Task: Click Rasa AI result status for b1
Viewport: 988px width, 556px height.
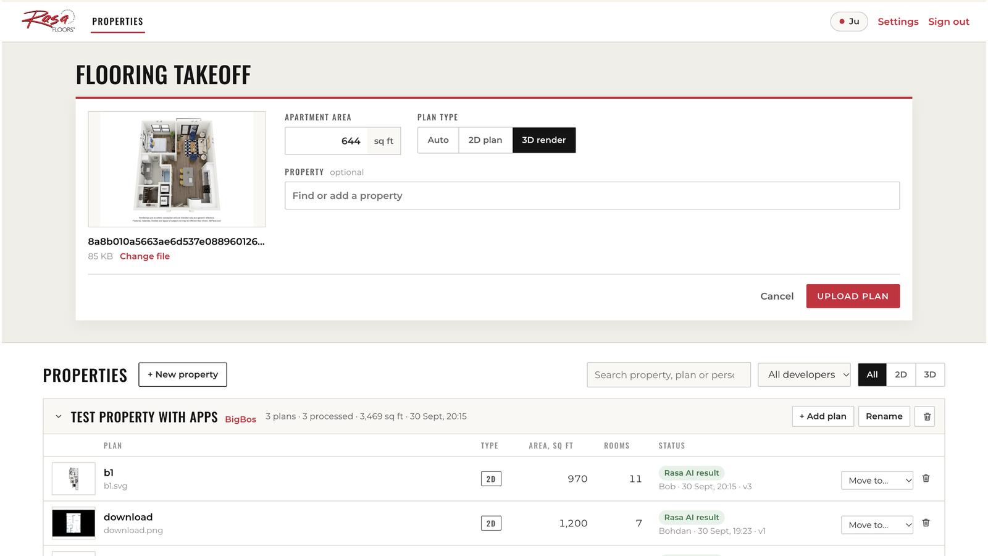Action: pyautogui.click(x=692, y=473)
